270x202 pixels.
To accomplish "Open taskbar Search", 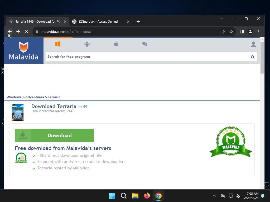I will pyautogui.click(x=123, y=196).
